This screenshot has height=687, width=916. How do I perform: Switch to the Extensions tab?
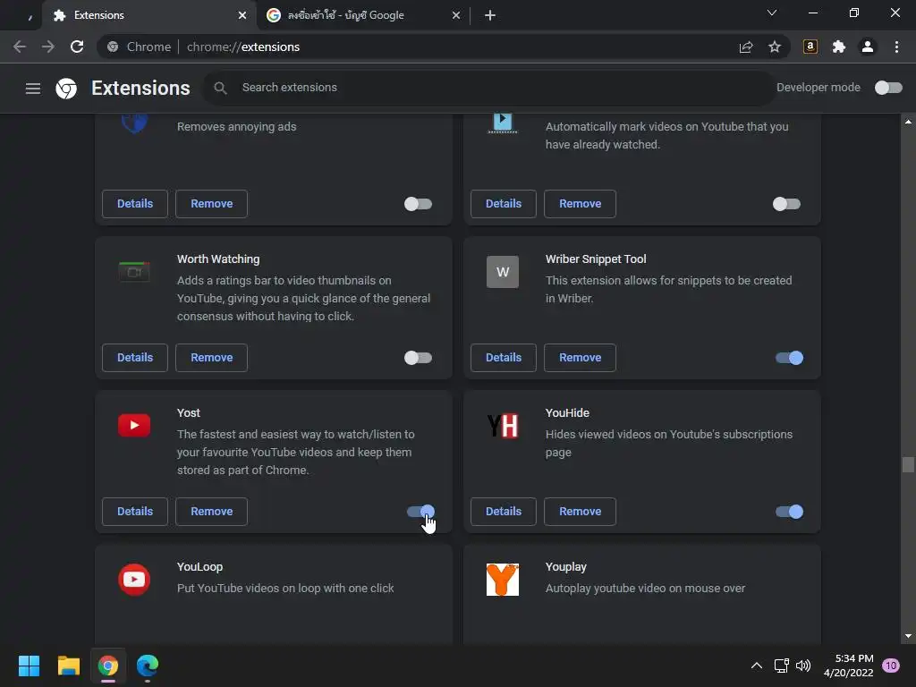click(x=149, y=15)
